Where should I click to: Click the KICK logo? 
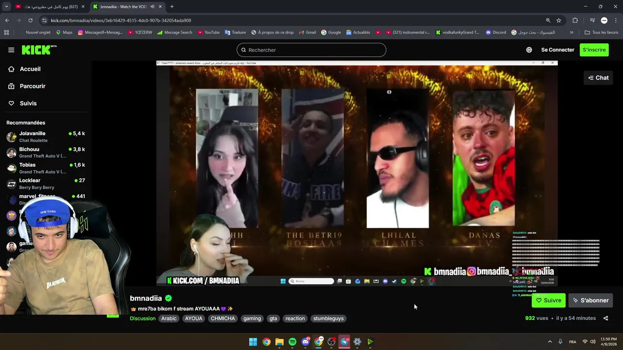(x=39, y=50)
